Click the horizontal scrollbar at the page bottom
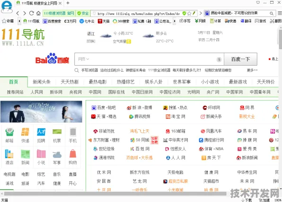 115,194
